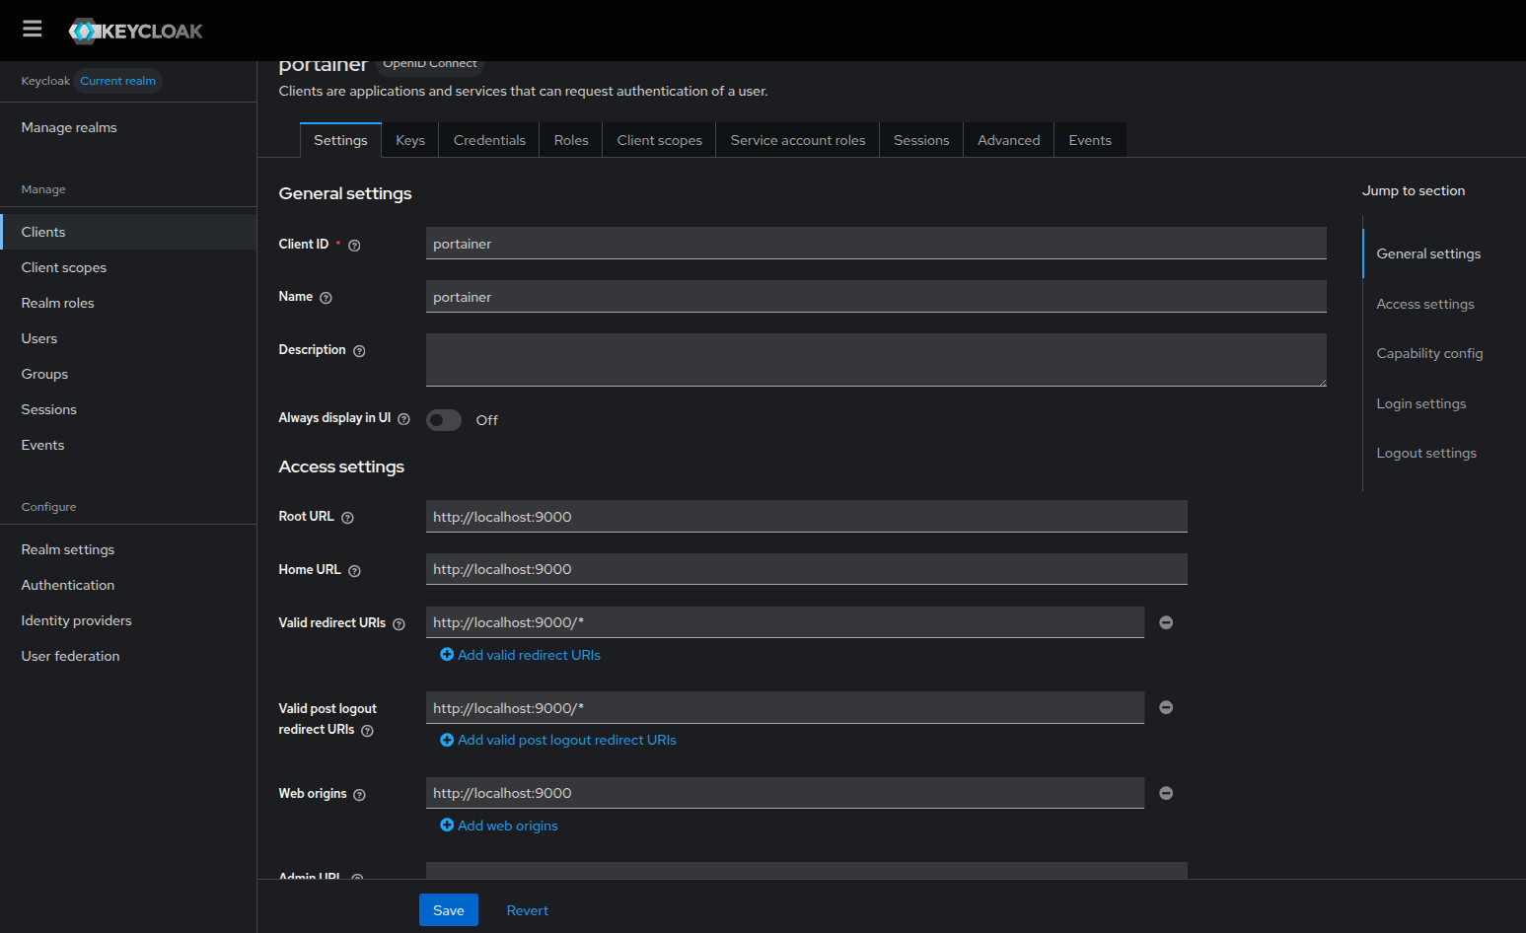
Task: Open the help tooltip next to Client ID
Action: pyautogui.click(x=354, y=245)
